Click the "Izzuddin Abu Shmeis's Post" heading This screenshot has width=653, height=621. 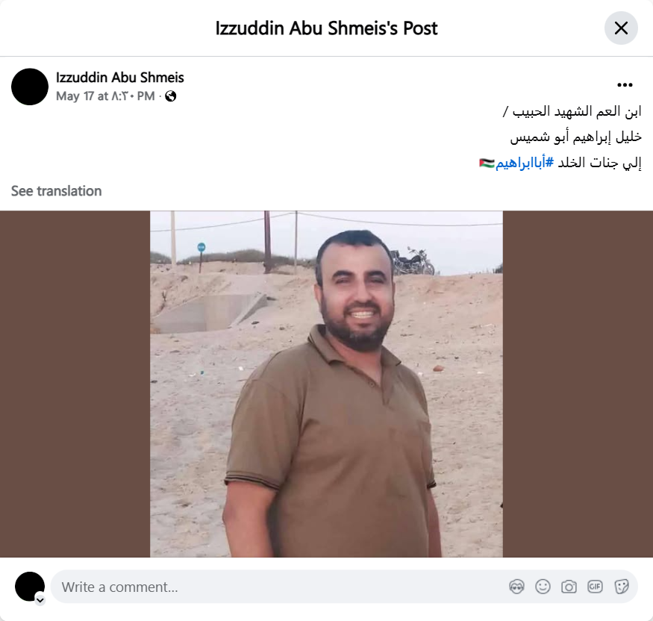[x=327, y=28]
